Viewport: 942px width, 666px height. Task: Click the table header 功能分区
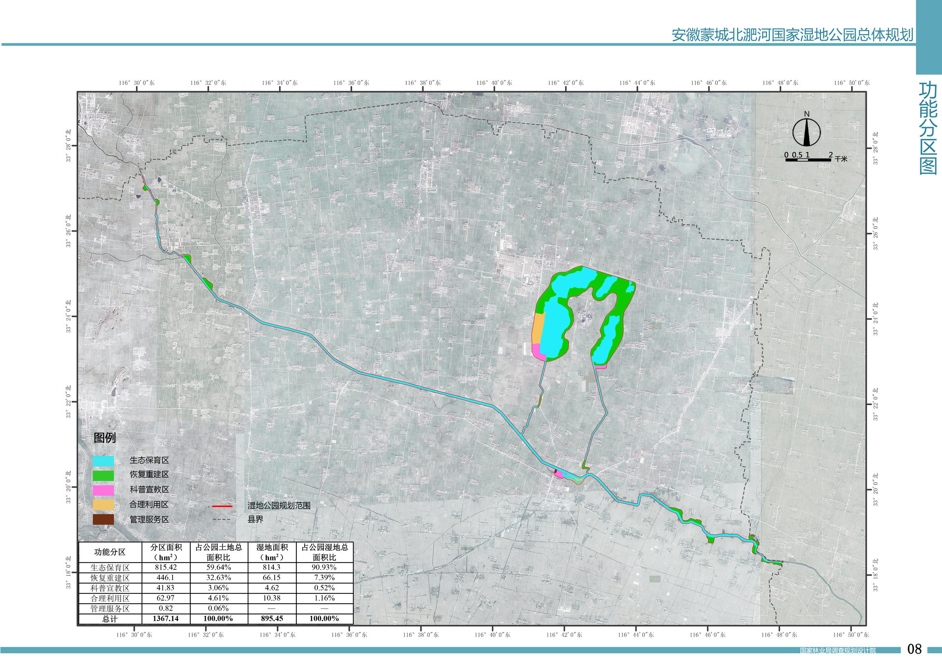pyautogui.click(x=110, y=552)
